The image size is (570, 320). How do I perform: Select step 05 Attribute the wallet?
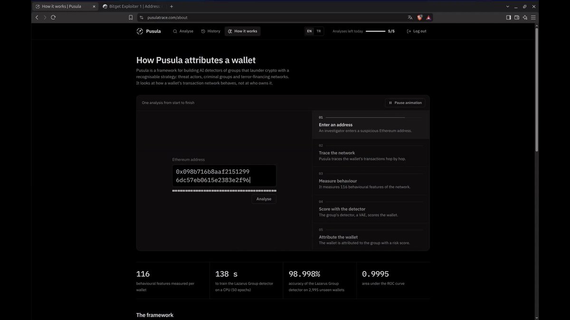(x=370, y=237)
